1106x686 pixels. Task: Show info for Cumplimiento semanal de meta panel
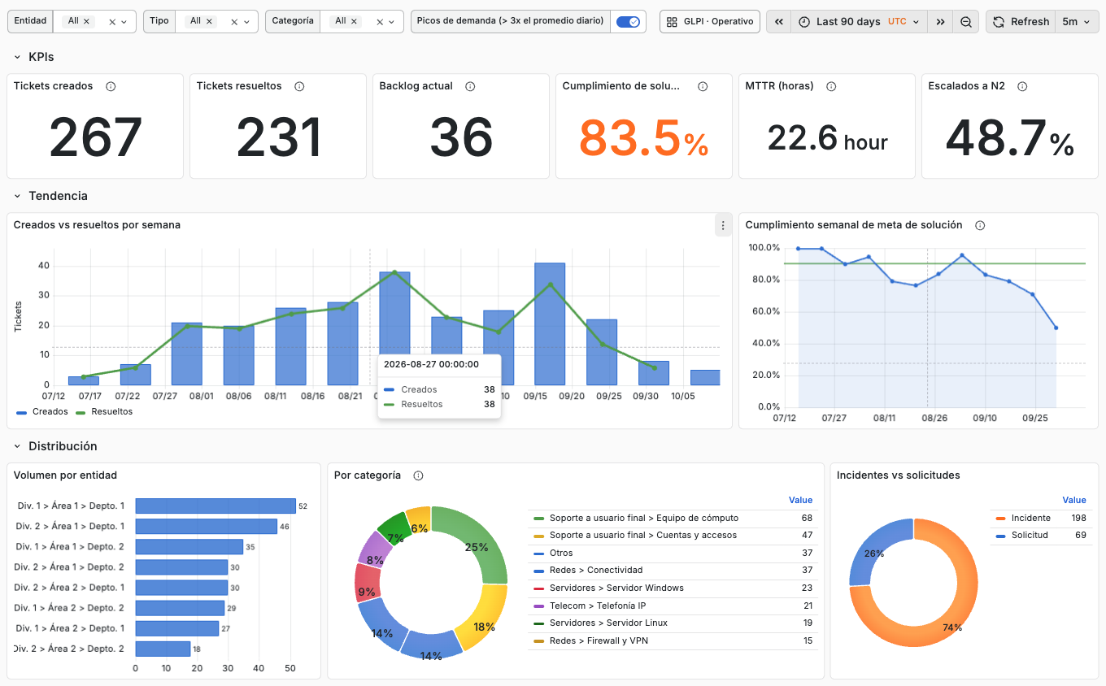click(980, 225)
